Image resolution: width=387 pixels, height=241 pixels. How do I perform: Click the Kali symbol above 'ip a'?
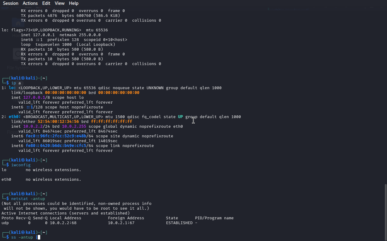(x=23, y=78)
